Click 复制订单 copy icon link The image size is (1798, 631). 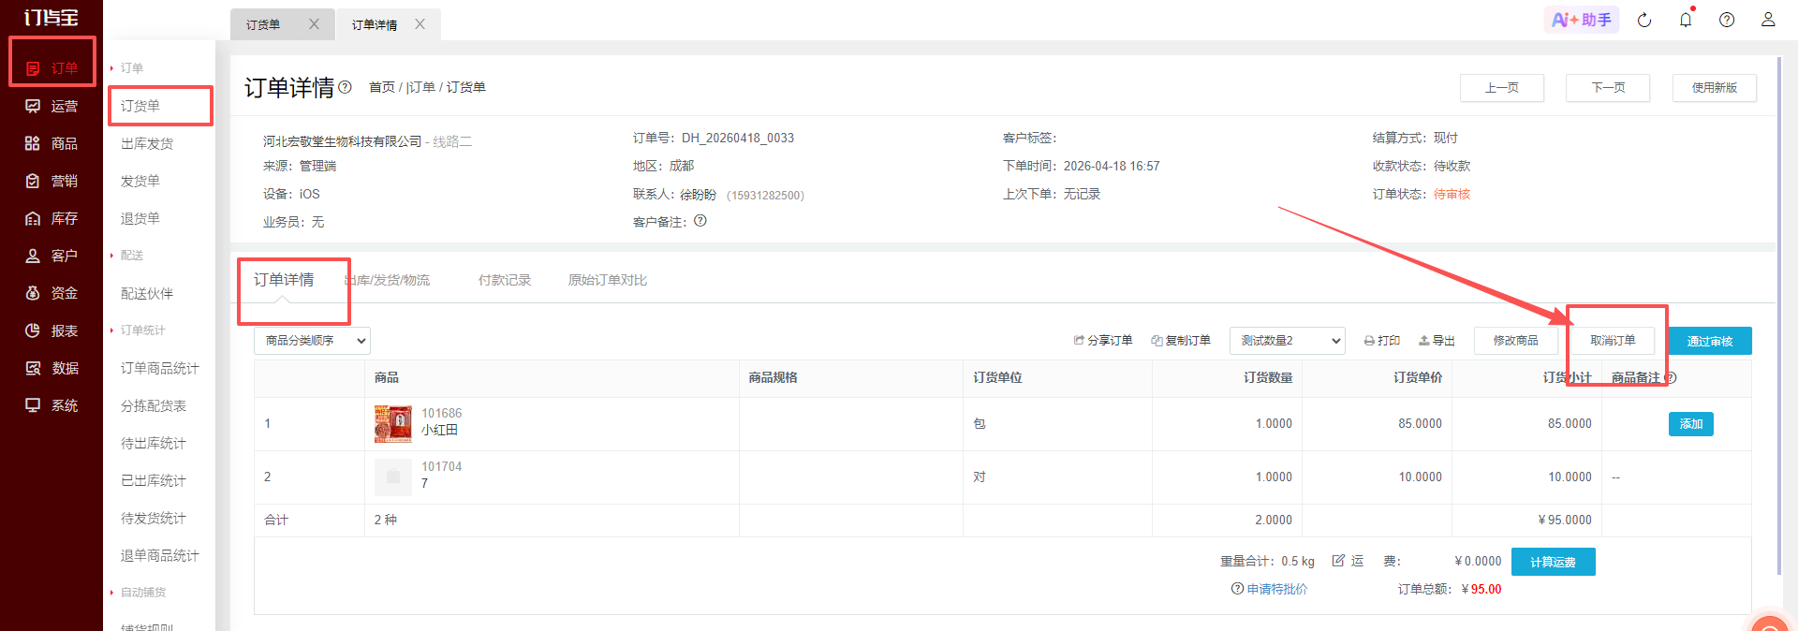1181,341
